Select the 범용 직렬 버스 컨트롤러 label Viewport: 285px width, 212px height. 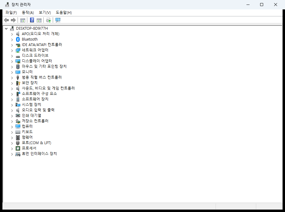pos(42,77)
